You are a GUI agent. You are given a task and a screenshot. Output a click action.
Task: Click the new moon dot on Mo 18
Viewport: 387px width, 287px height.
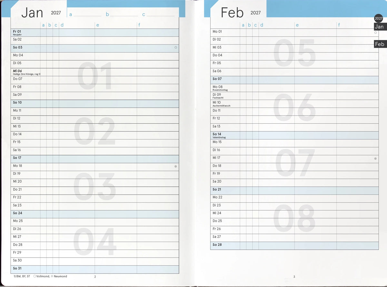click(176, 166)
